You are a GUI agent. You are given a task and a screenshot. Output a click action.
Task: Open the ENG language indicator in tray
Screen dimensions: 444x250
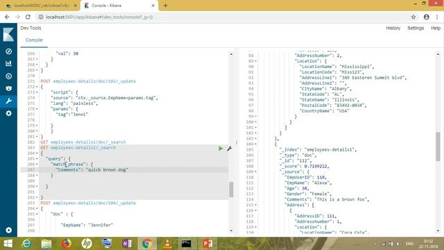point(409,244)
